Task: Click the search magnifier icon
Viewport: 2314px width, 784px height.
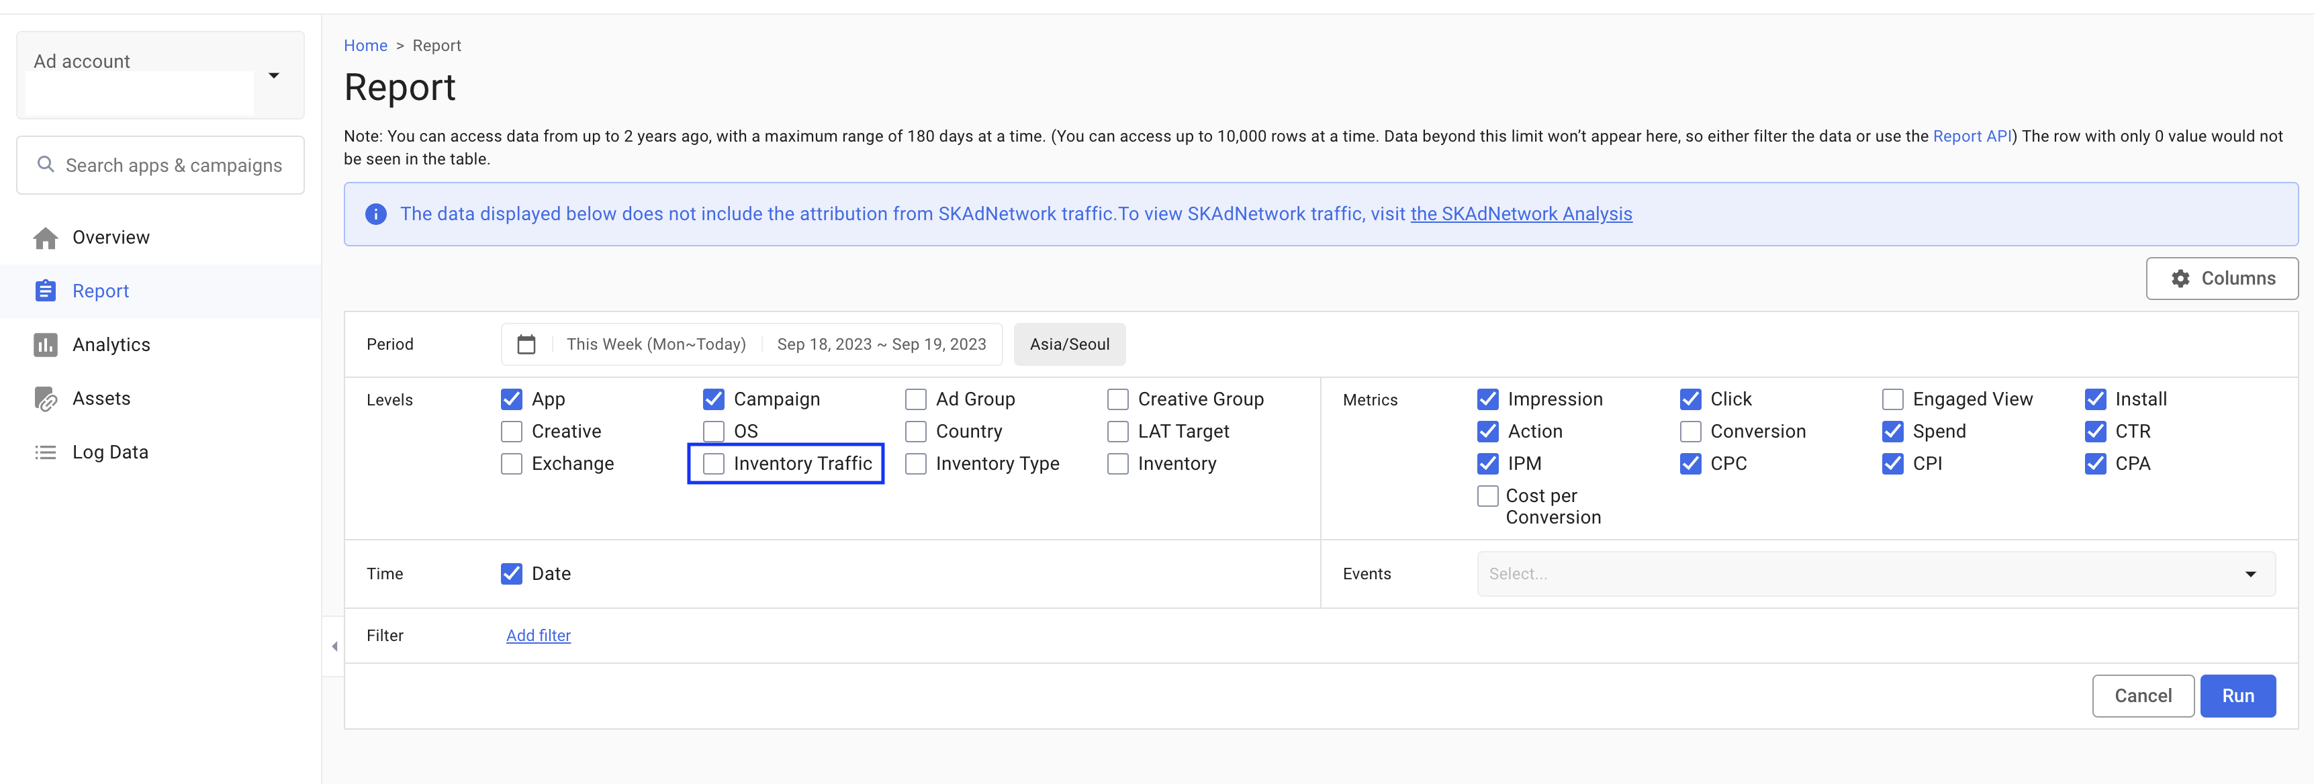Action: pyautogui.click(x=46, y=164)
